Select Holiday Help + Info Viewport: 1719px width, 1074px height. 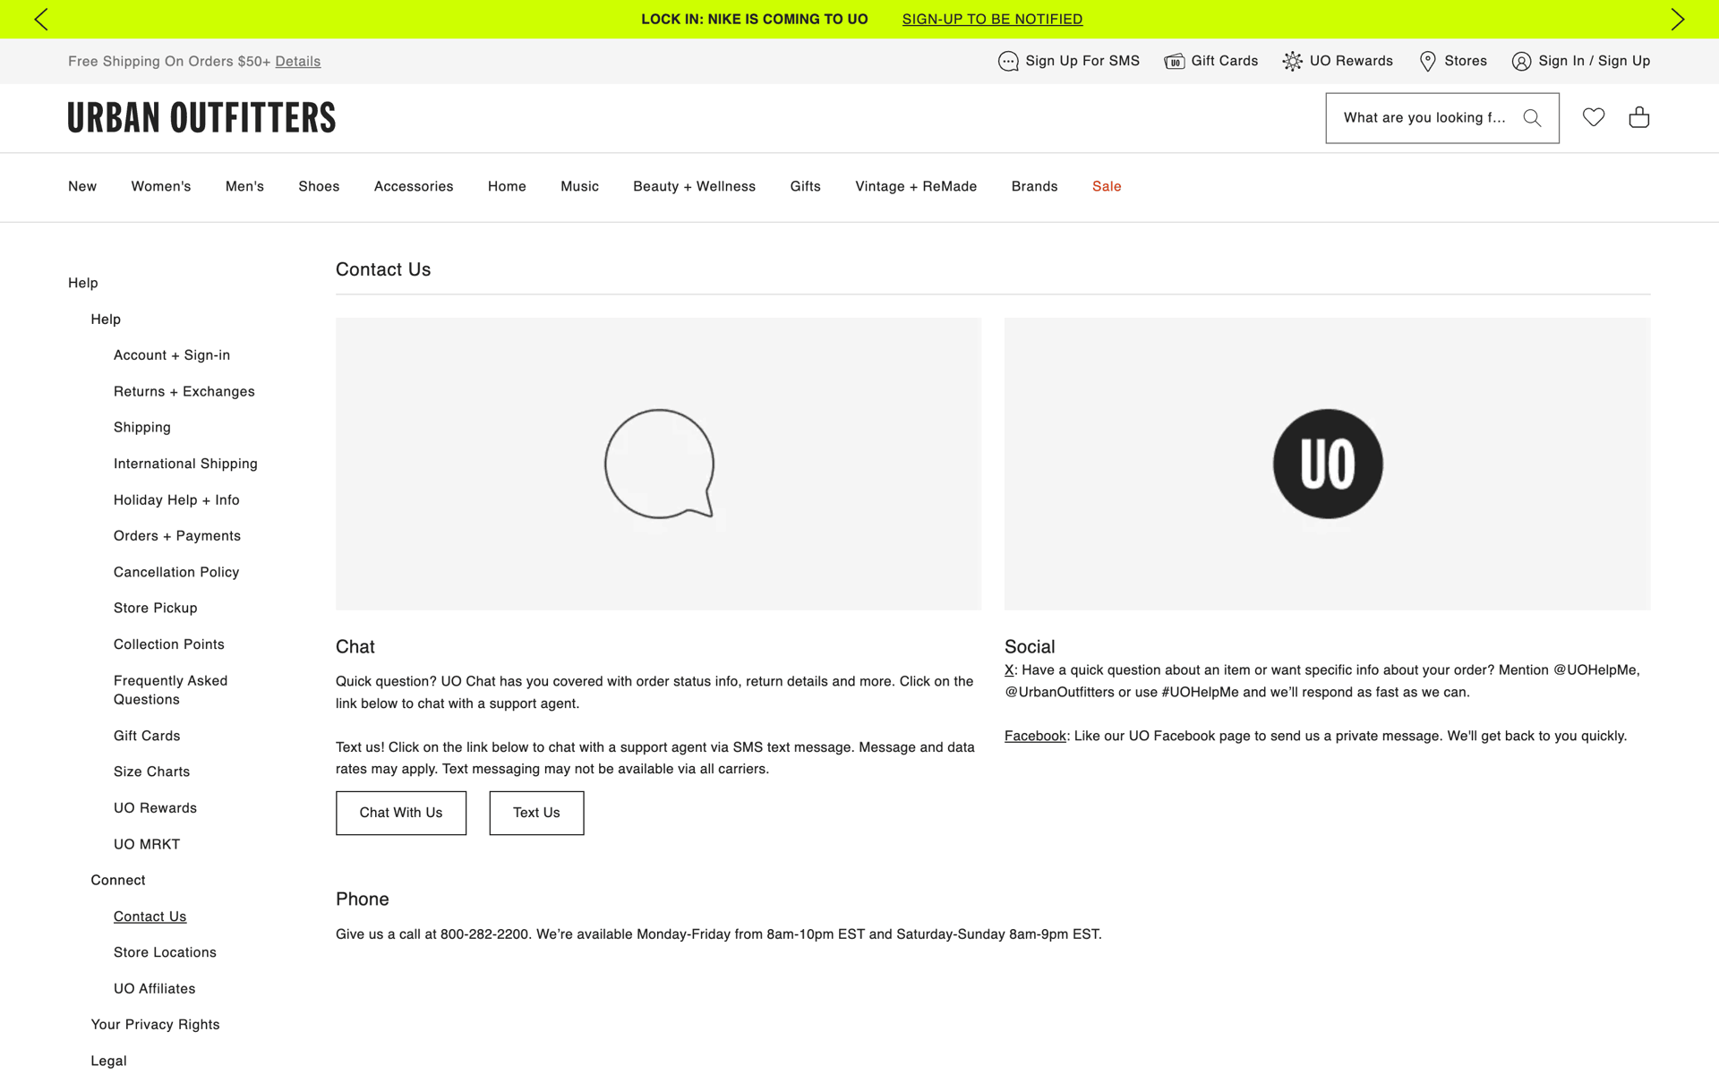(176, 500)
